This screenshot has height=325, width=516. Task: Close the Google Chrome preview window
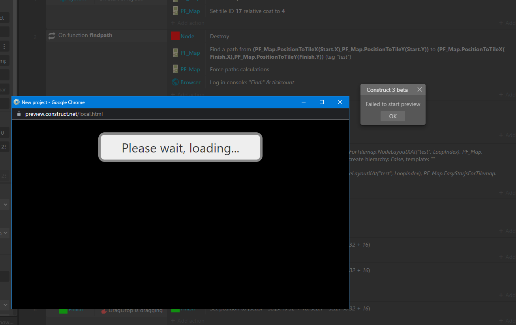point(340,102)
